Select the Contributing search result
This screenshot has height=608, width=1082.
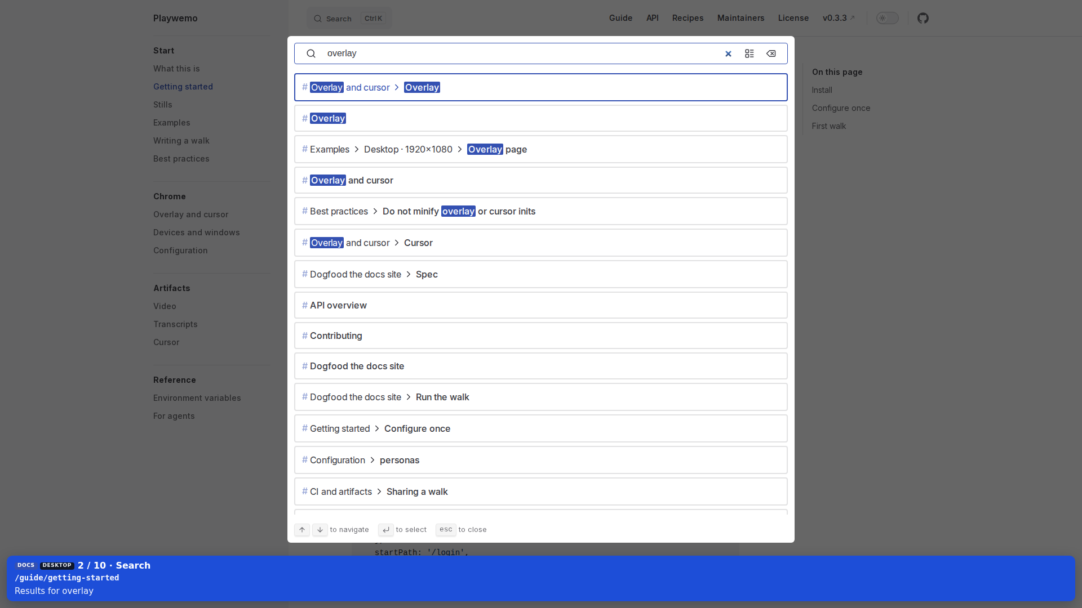tap(541, 336)
